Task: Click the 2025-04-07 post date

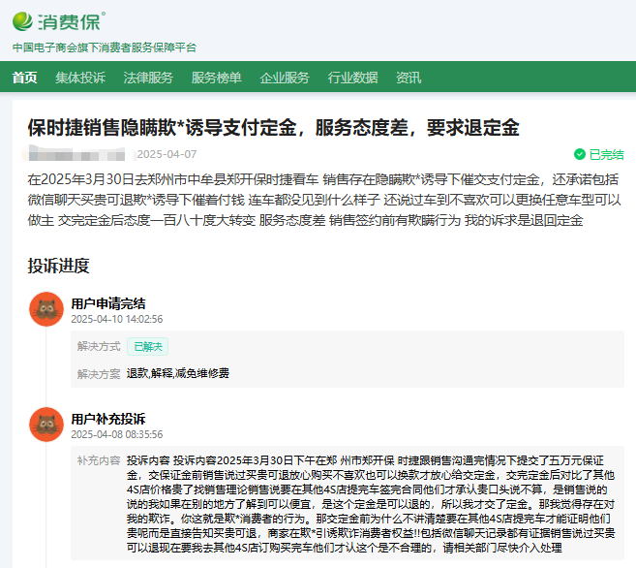Action: (x=167, y=154)
